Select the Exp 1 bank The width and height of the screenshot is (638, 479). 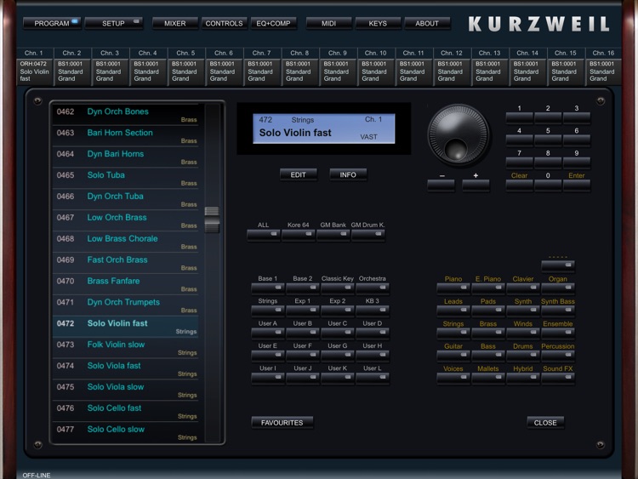pos(303,311)
